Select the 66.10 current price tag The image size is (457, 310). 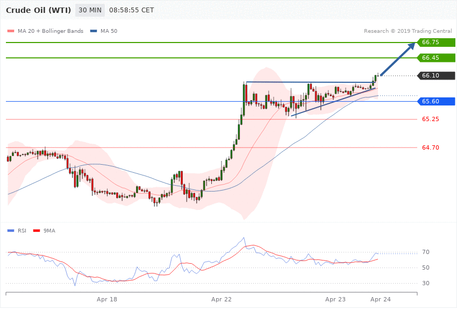(x=437, y=75)
